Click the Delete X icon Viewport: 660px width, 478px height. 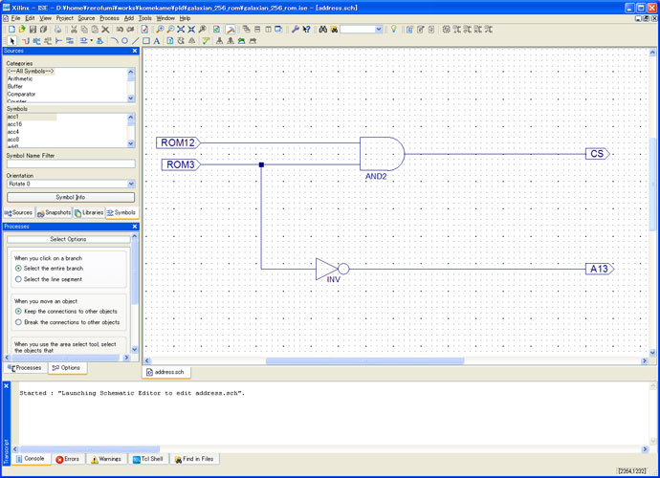click(x=105, y=29)
